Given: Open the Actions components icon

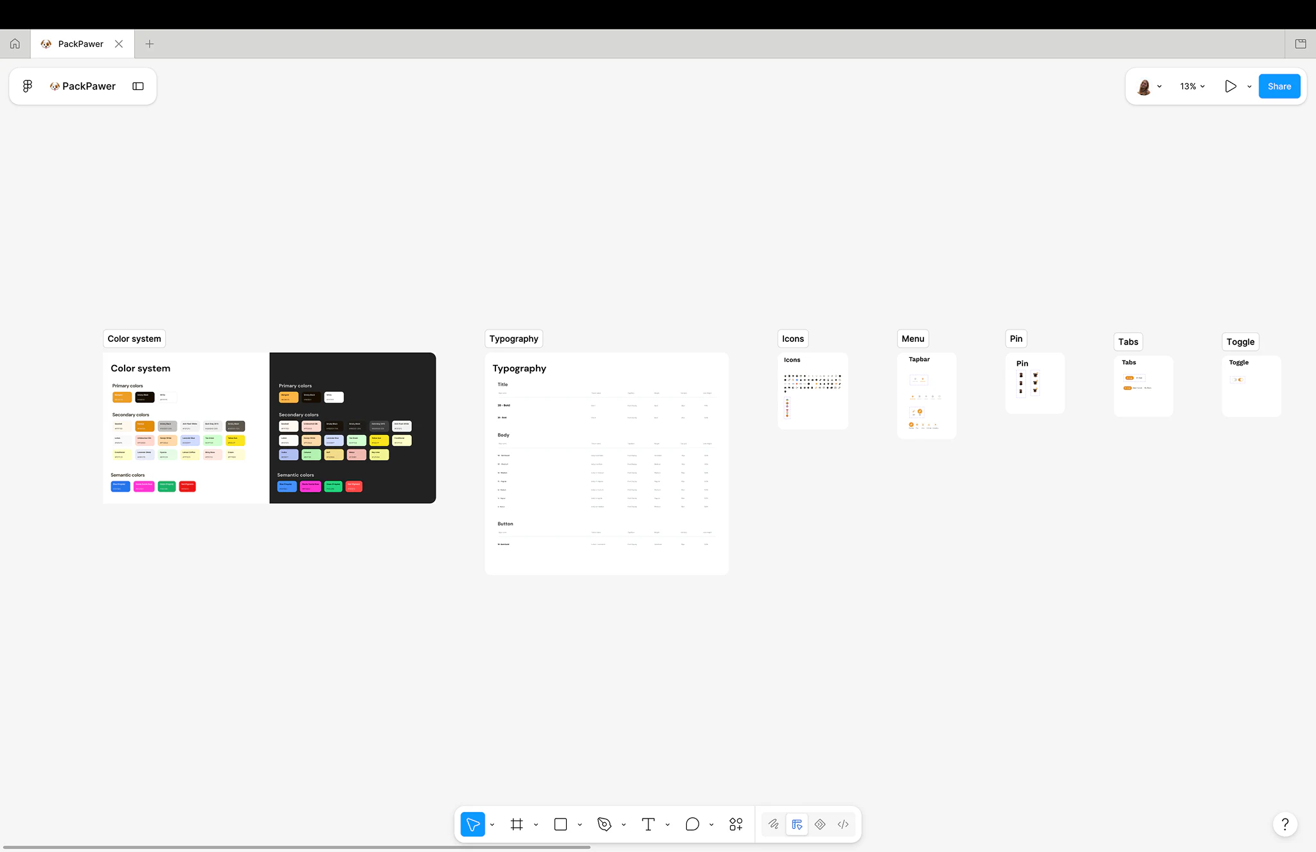Looking at the screenshot, I should pos(736,824).
